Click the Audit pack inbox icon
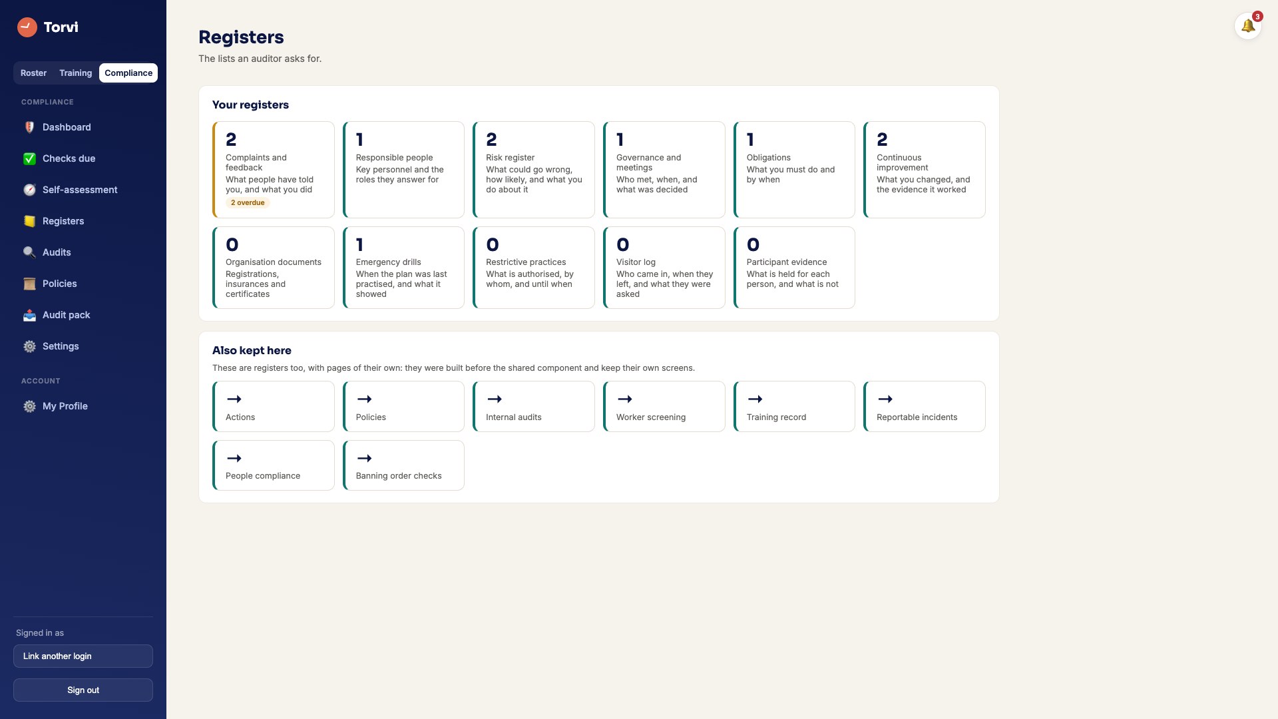The width and height of the screenshot is (1278, 719). [29, 315]
